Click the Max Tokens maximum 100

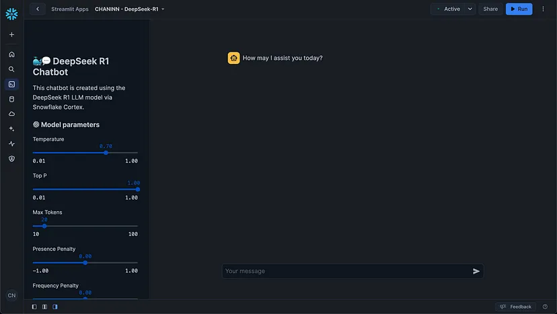(133, 234)
